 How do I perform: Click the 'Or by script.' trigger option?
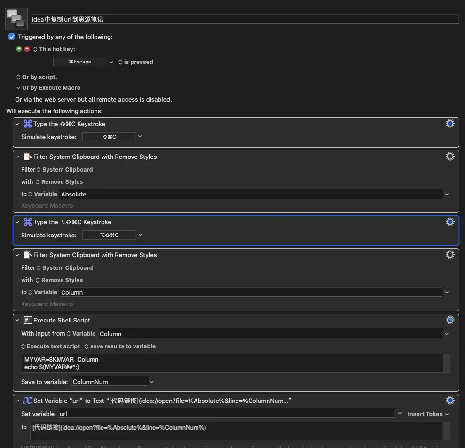[37, 77]
